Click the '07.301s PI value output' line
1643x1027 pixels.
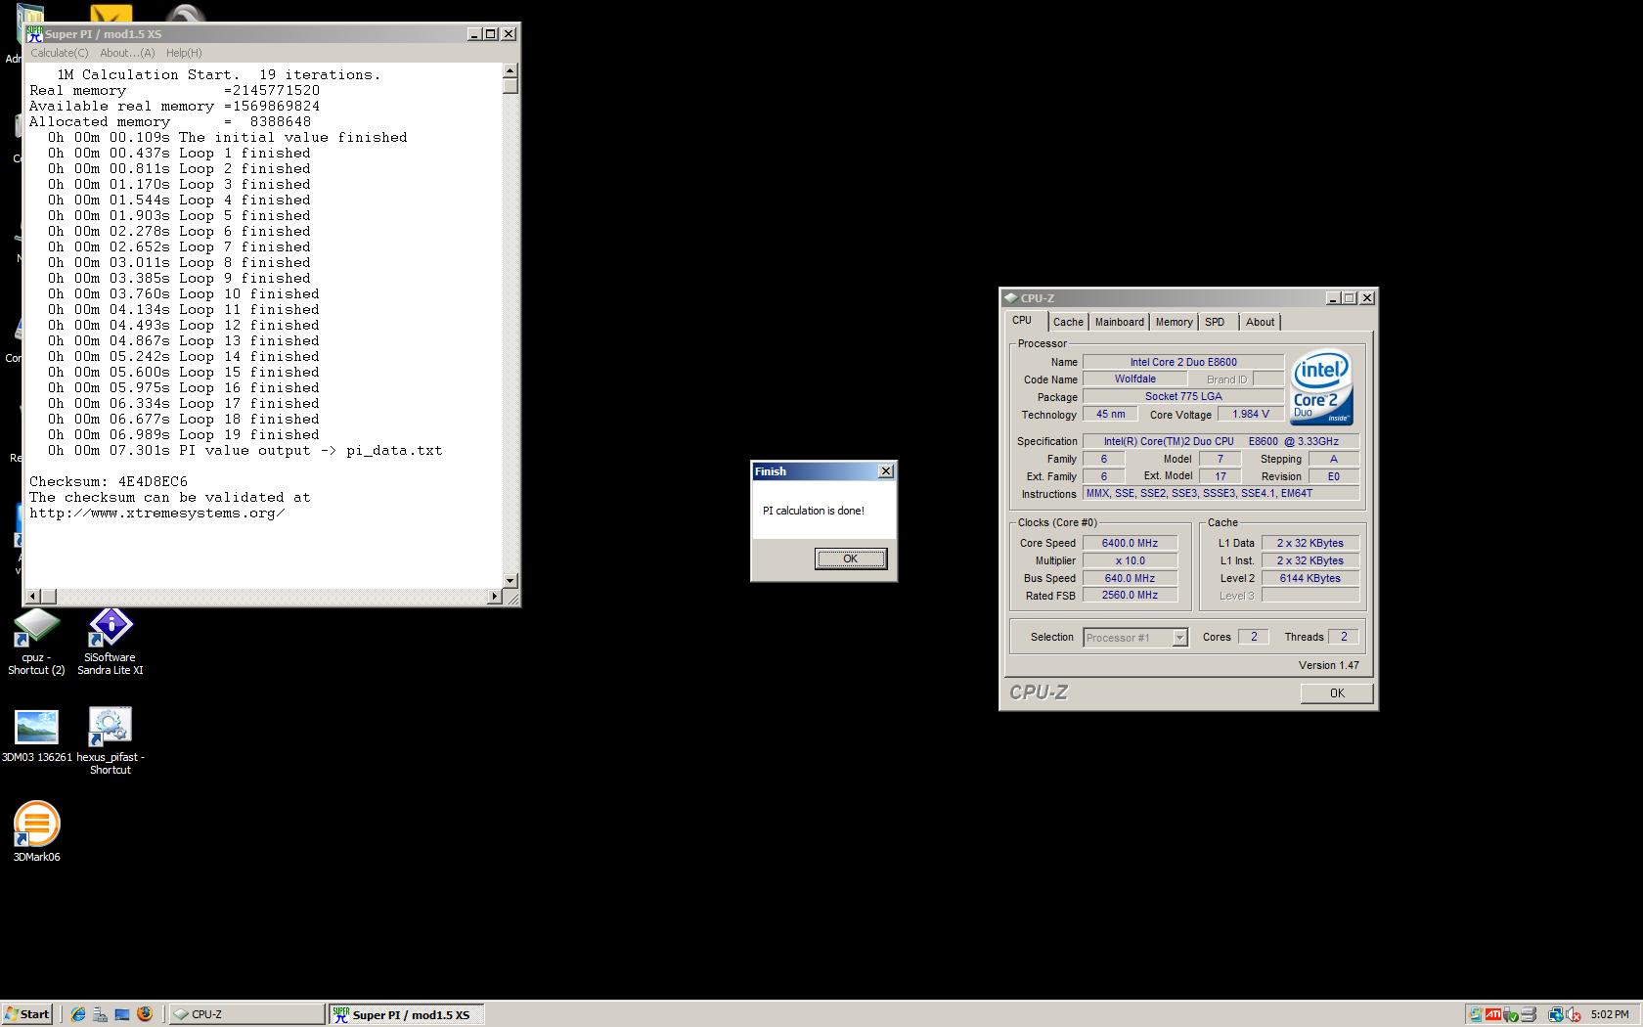click(245, 450)
